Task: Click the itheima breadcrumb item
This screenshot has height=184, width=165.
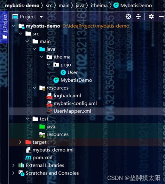Action: 99,6
